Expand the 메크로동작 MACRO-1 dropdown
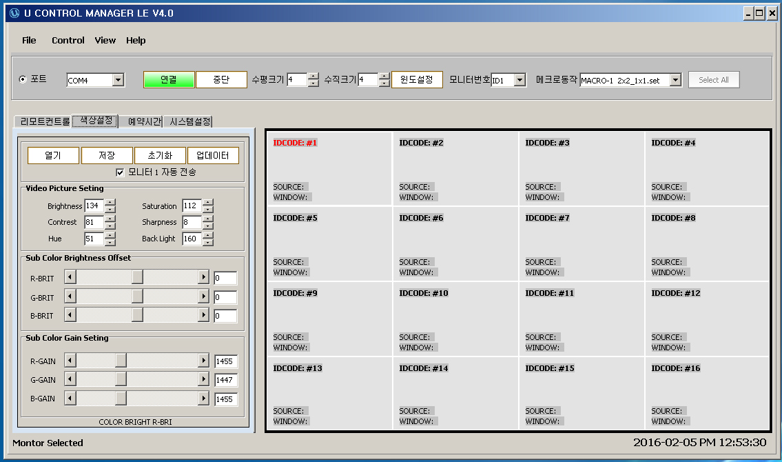Image resolution: width=782 pixels, height=462 pixels. tap(675, 80)
